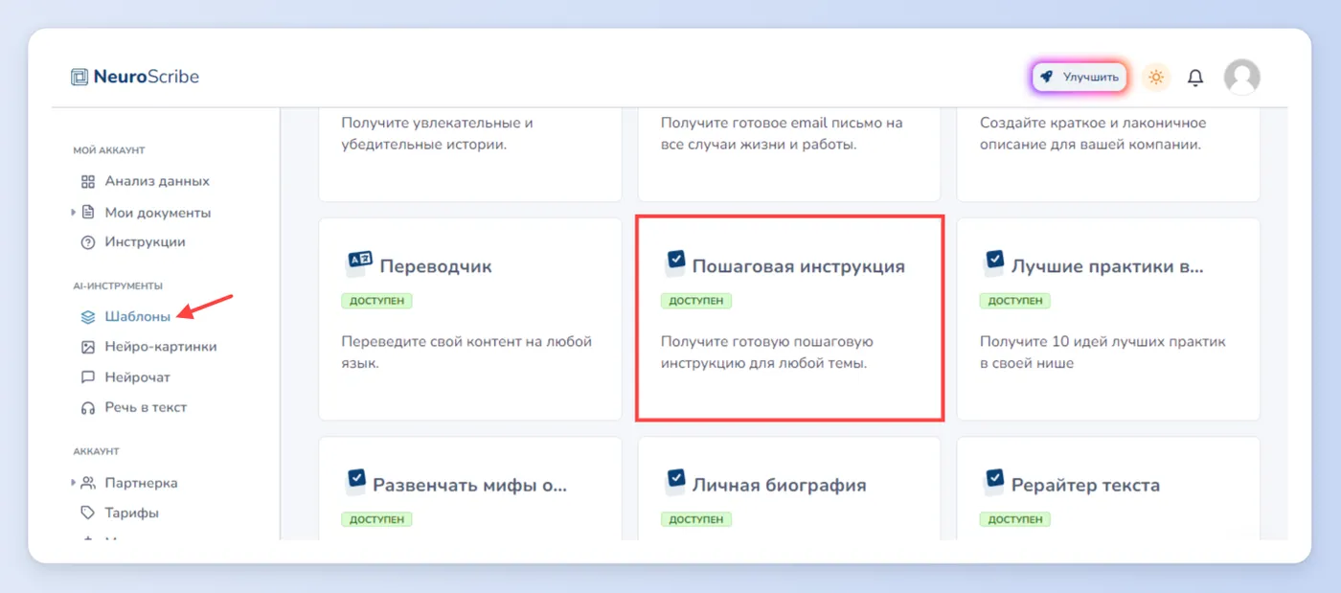
Task: Click the ДОСТУПЕН badge under Развенчать мифы
Action: point(376,519)
